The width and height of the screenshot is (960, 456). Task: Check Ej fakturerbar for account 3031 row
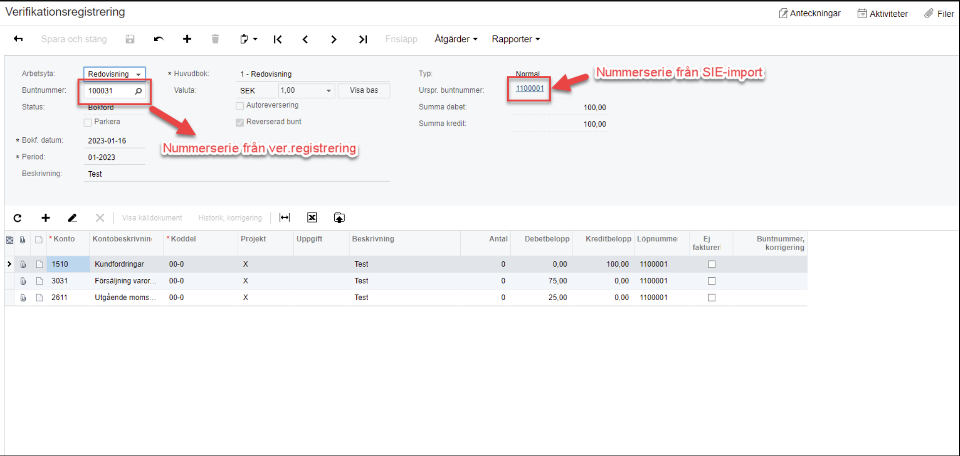click(711, 281)
